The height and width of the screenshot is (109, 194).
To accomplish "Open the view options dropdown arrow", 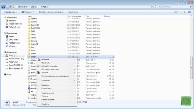I will click(x=179, y=12).
